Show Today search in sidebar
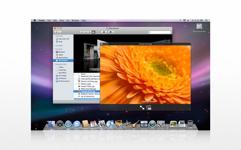Viewport: 241px width, 150px height. click(x=63, y=67)
